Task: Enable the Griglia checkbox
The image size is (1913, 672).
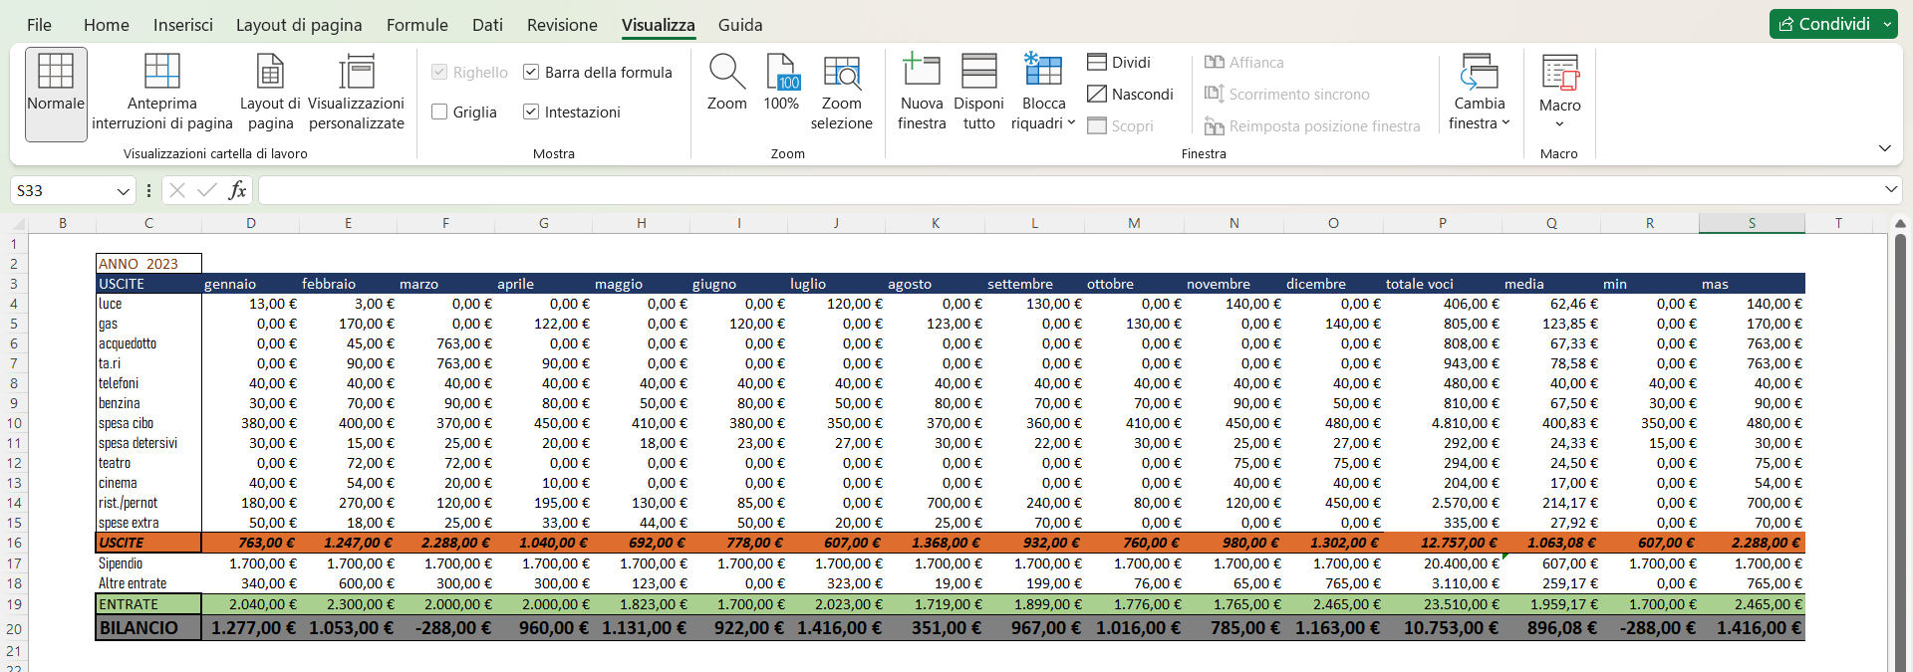Action: (x=439, y=112)
